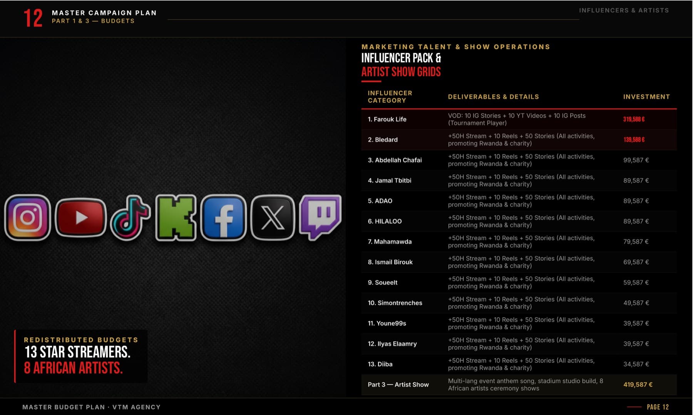The width and height of the screenshot is (693, 415).
Task: Select the "99,587 €" investment amount
Action: coord(636,160)
